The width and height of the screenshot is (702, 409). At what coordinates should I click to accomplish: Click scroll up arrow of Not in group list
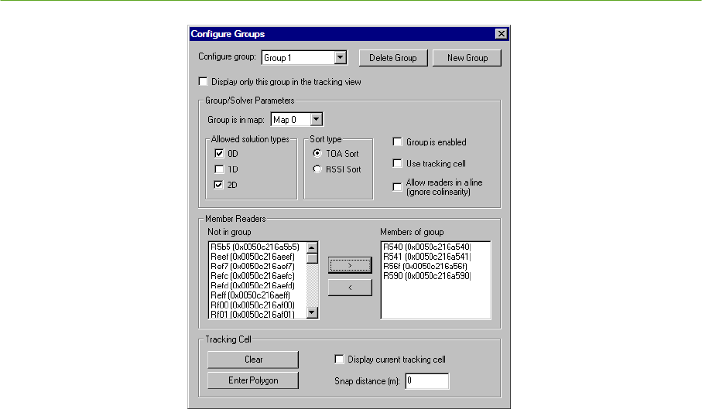pos(312,247)
